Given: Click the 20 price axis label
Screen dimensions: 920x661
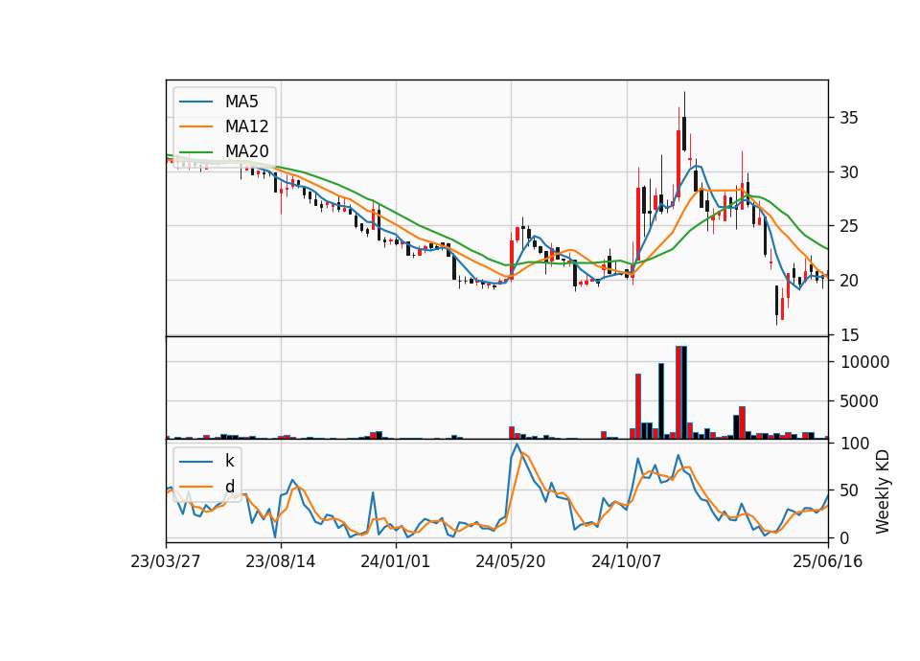Looking at the screenshot, I should (849, 281).
